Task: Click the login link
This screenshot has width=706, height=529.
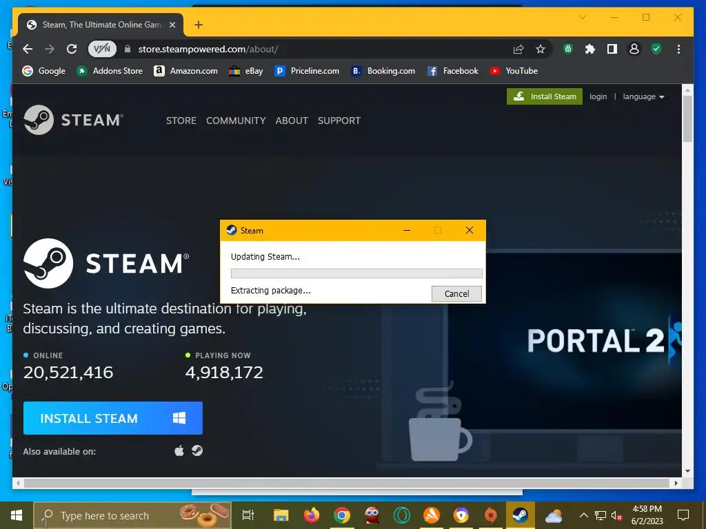Action: coord(598,96)
